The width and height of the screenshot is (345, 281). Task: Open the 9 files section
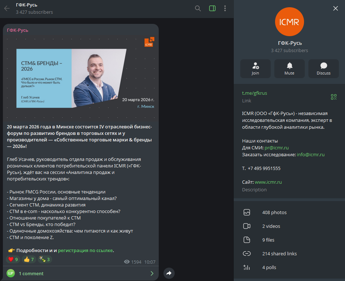[x=289, y=240]
